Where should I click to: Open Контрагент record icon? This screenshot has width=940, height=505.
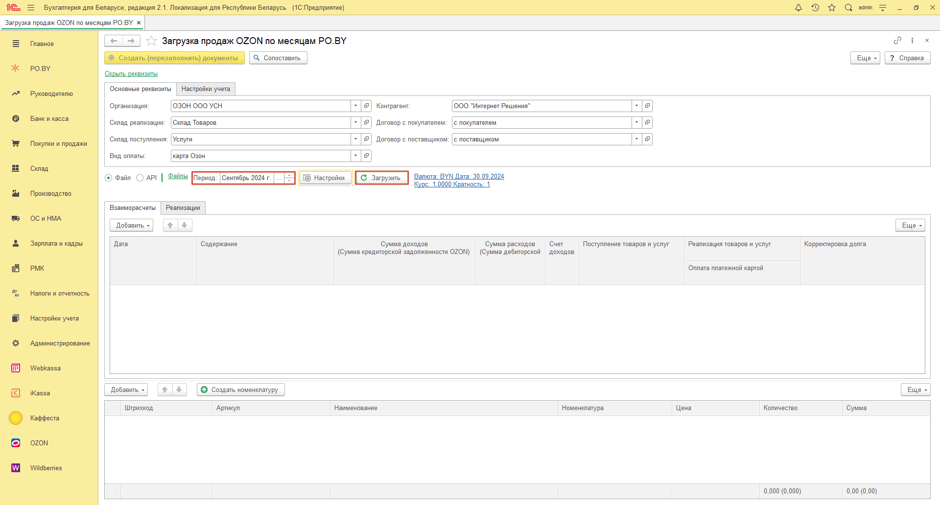[x=647, y=106]
